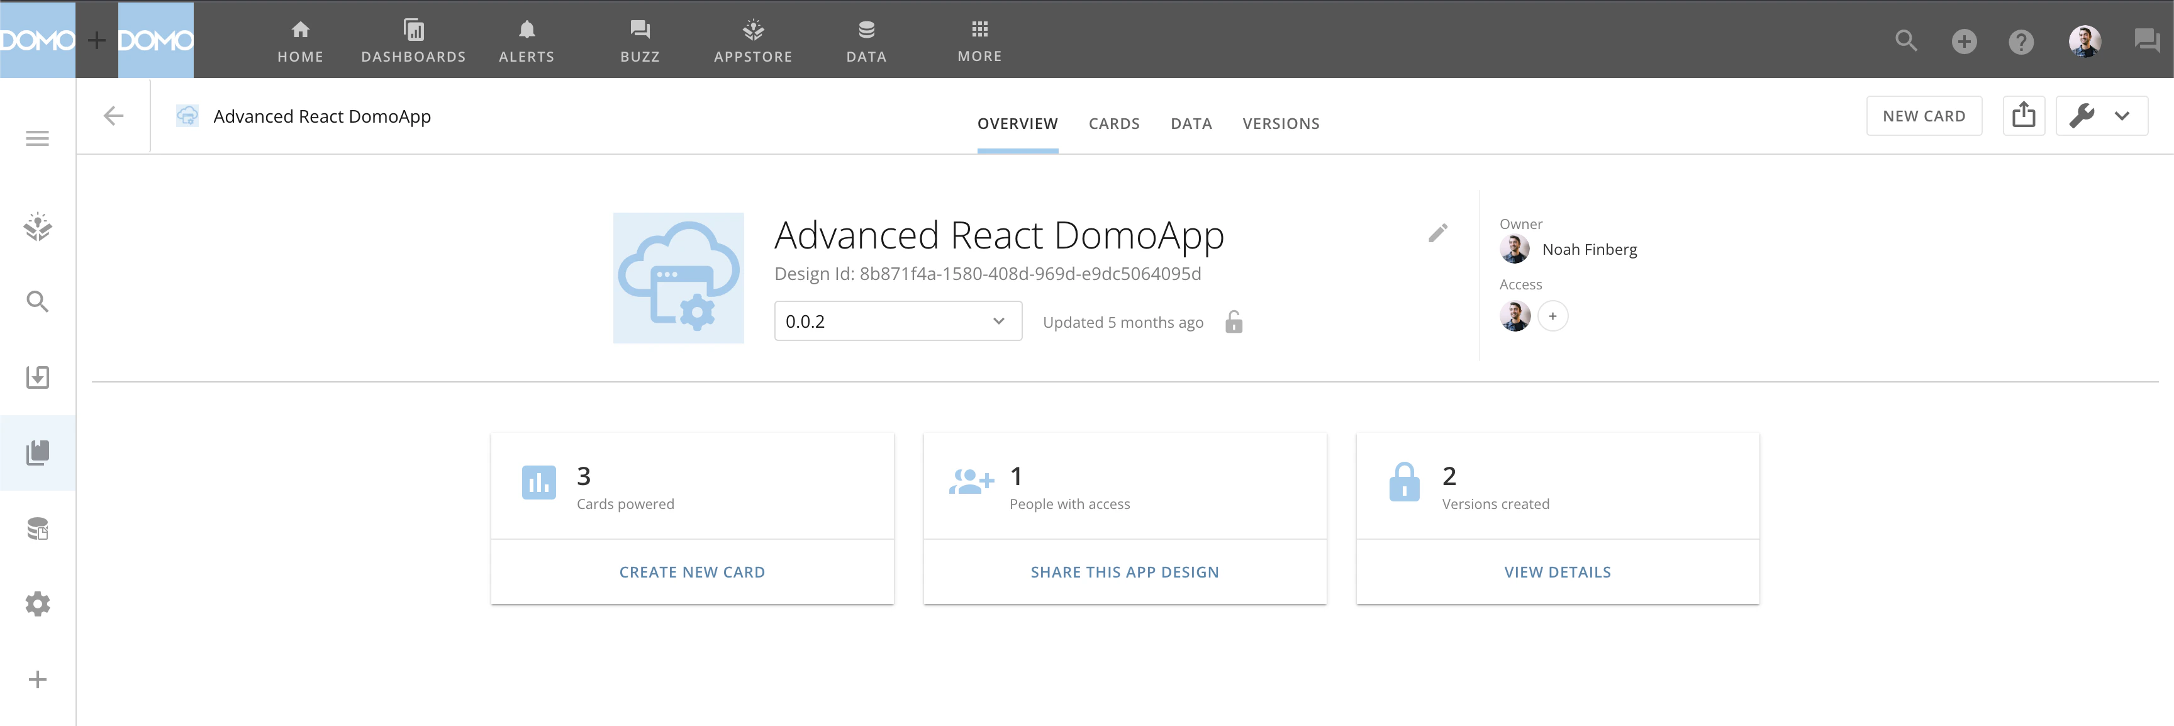Click the Design Id text
This screenshot has width=2174, height=726.
[988, 274]
